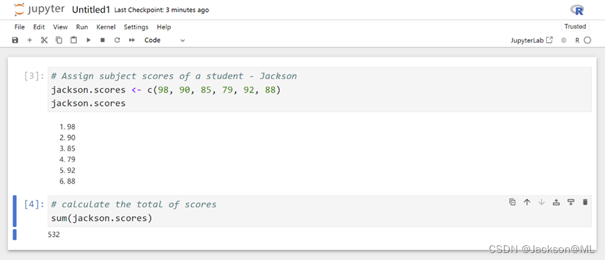Restart the kernel with the circular arrow icon
The width and height of the screenshot is (605, 260).
(x=118, y=40)
